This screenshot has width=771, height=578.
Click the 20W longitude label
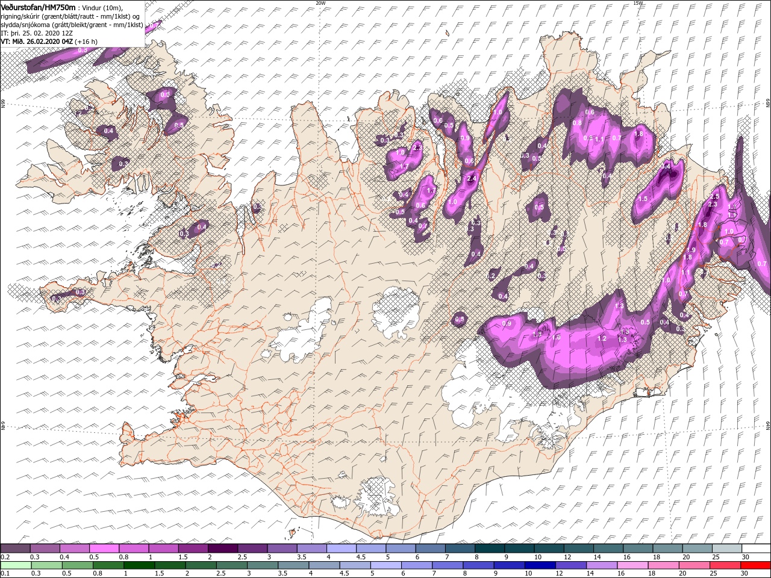tap(320, 3)
